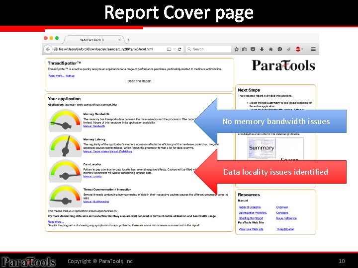Click the chat bubble smiley icon
This screenshot has width=358, height=268.
tap(279, 49)
